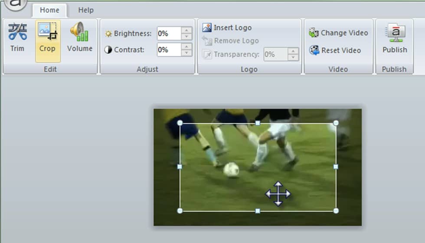Switch to the Home tab
Viewport: 425px width, 243px height.
49,10
